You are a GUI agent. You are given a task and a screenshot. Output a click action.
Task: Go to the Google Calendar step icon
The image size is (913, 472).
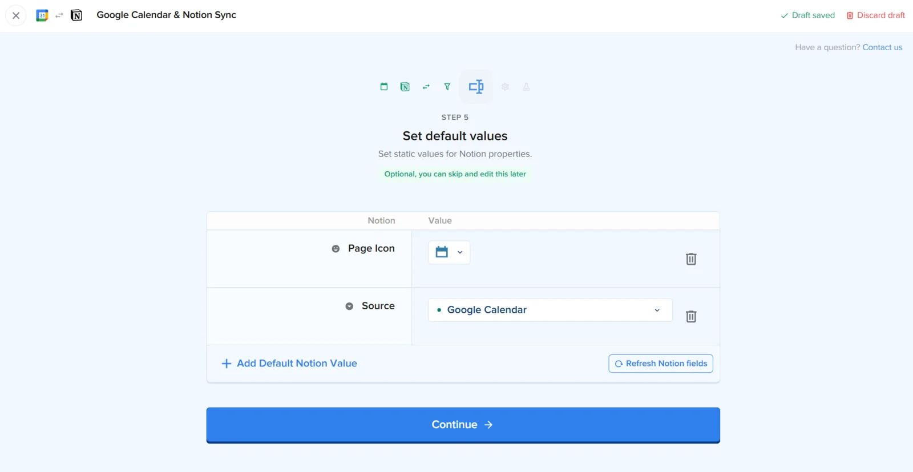384,87
